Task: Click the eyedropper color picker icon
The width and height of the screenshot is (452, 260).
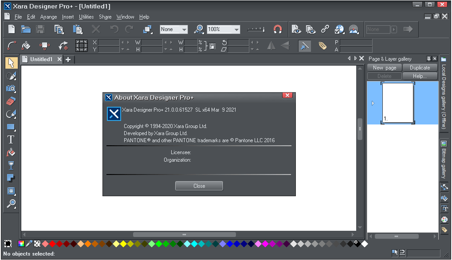Action: pyautogui.click(x=29, y=244)
